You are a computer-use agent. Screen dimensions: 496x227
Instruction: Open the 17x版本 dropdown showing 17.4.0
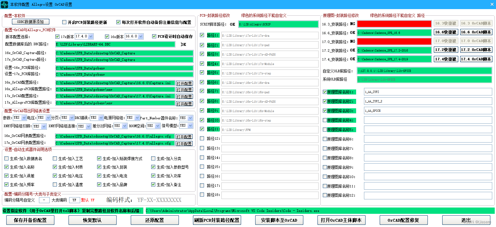(91, 36)
